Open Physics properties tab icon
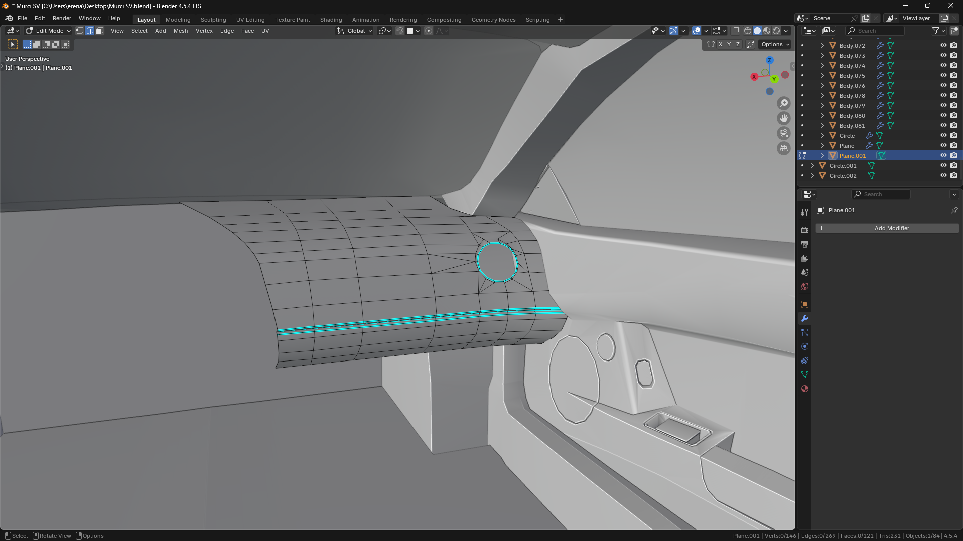963x541 pixels. point(805,346)
